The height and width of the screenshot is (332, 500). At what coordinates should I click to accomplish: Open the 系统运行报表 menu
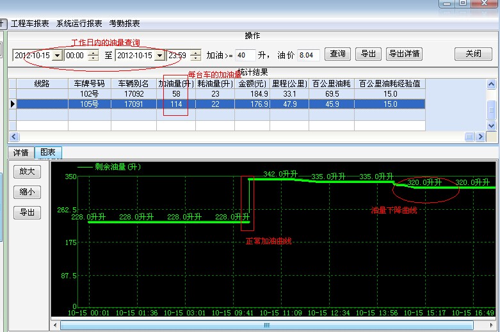coord(79,24)
